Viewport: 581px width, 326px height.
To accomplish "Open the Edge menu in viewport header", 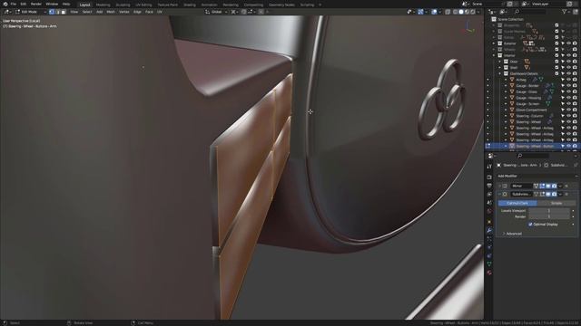I will tap(137, 12).
